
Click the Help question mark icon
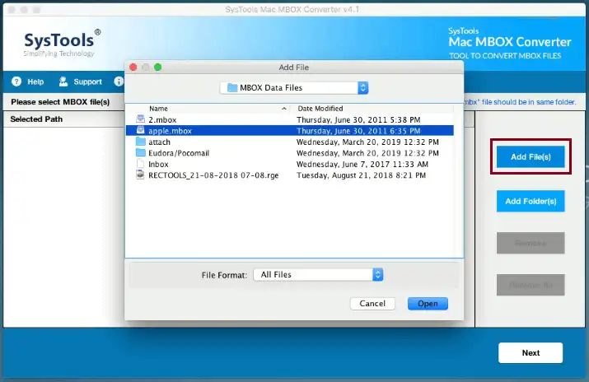pos(16,82)
